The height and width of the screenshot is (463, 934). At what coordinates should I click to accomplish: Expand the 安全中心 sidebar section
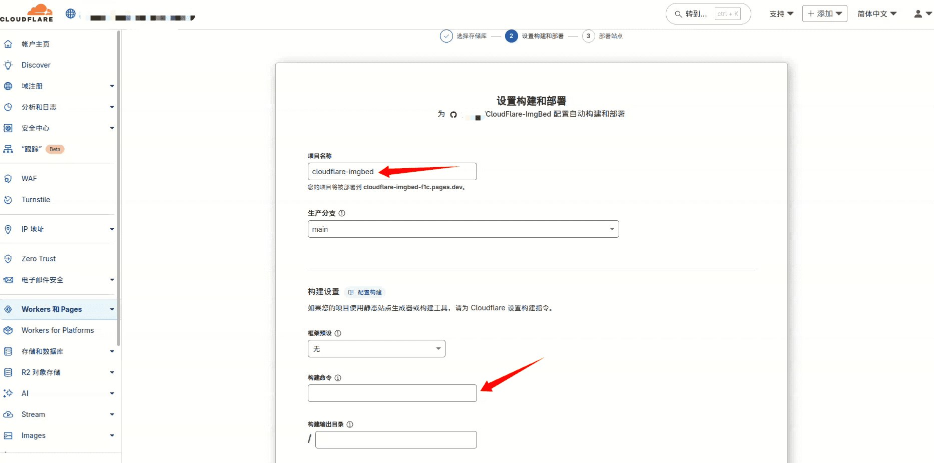point(112,128)
